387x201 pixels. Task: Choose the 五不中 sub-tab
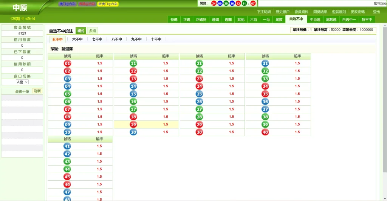tap(57, 39)
